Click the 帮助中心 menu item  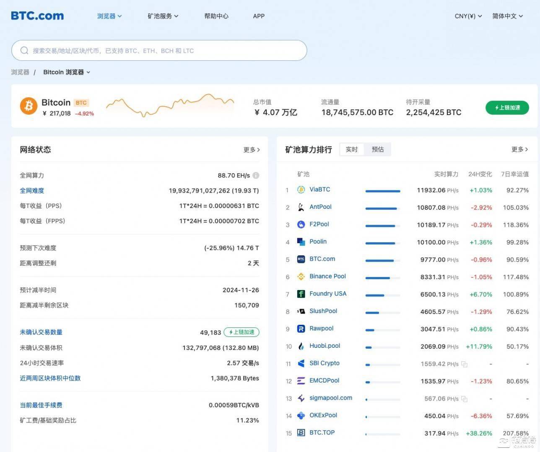[x=216, y=16]
